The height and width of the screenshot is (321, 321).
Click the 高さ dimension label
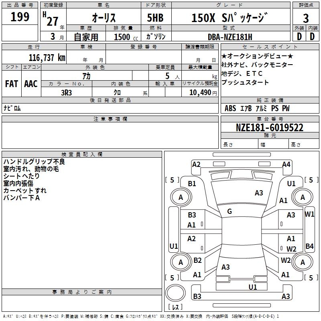click(x=296, y=145)
